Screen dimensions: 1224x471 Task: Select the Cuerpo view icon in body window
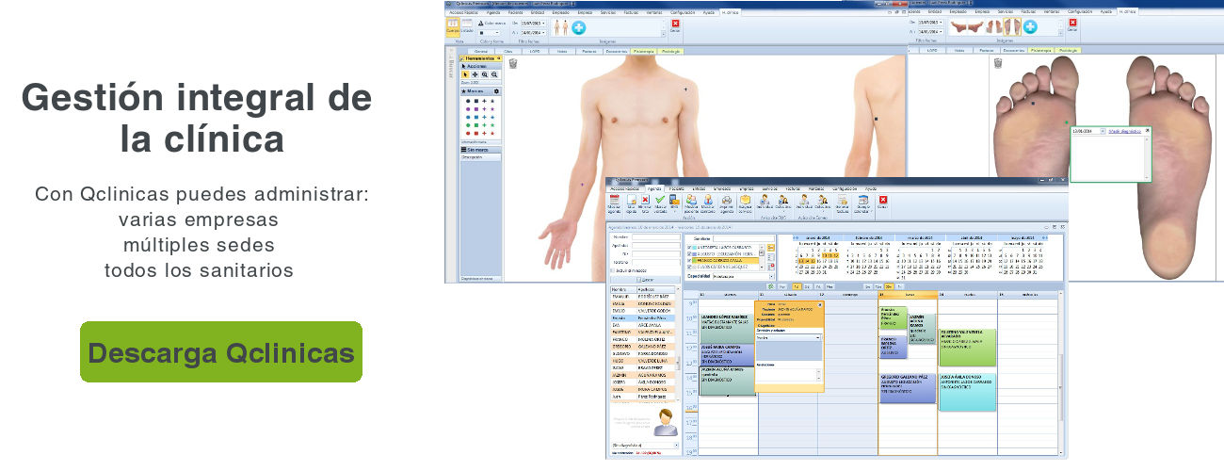[453, 27]
